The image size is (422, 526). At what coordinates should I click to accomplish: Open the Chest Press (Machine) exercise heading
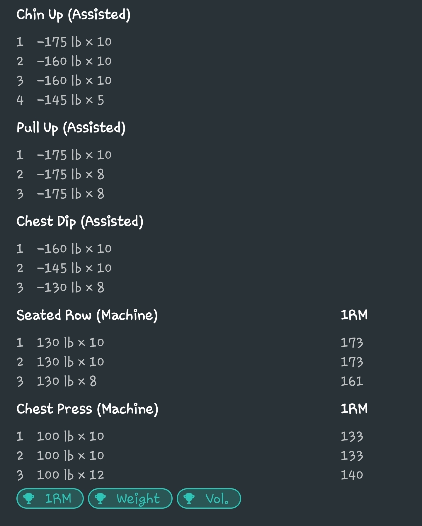87,409
